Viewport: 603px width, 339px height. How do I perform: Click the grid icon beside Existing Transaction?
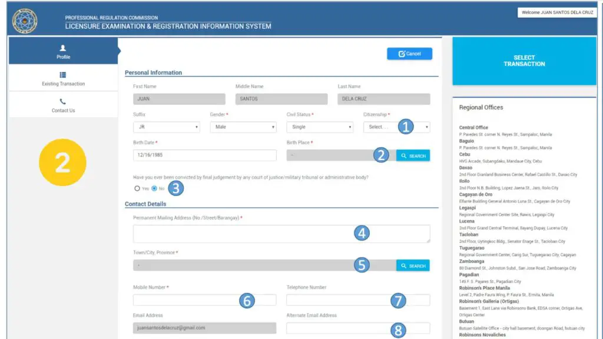[x=62, y=75]
